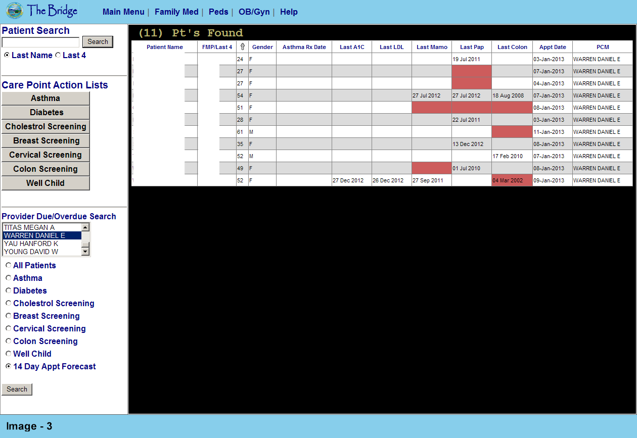This screenshot has width=637, height=438.
Task: Open Main Menu
Action: 123,12
